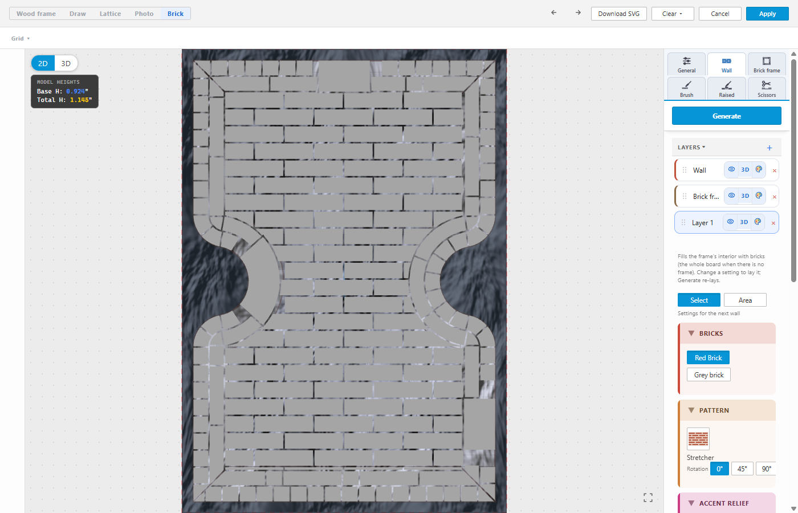
Task: Toggle 3D for Layer 1
Action: 744,222
